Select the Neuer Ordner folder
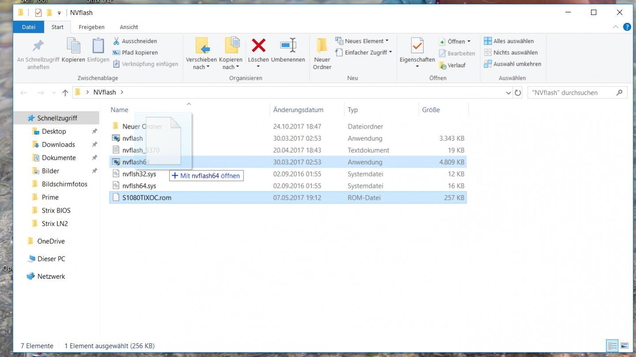 (288, 126)
